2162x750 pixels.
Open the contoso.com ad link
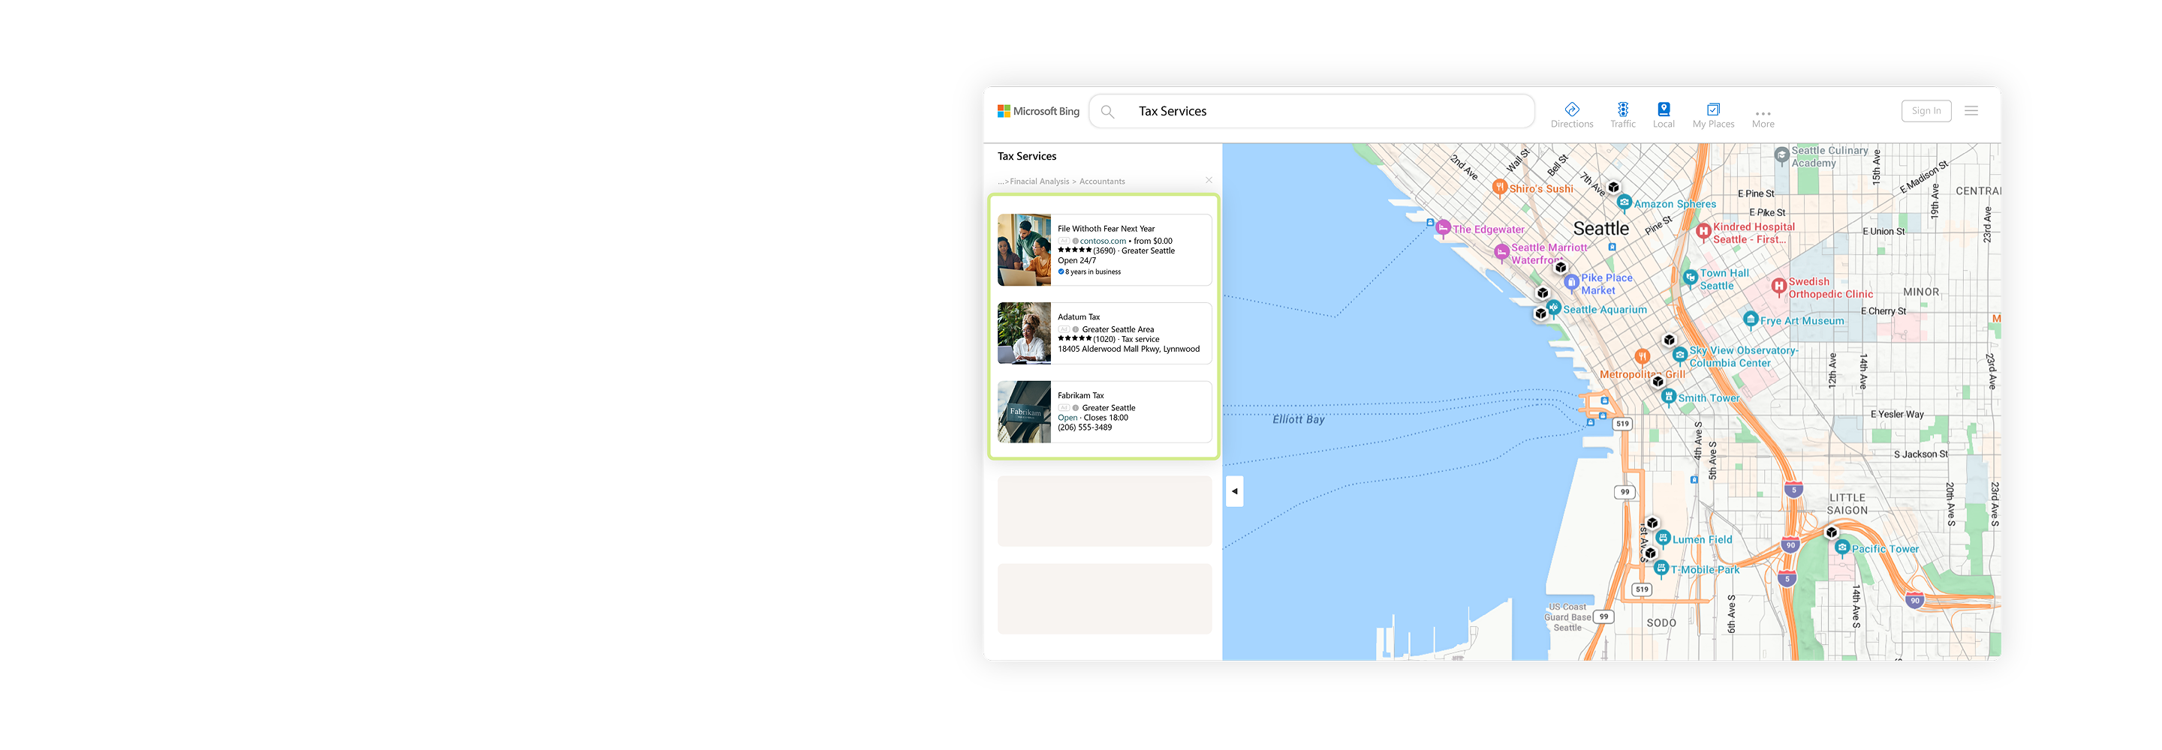1102,241
